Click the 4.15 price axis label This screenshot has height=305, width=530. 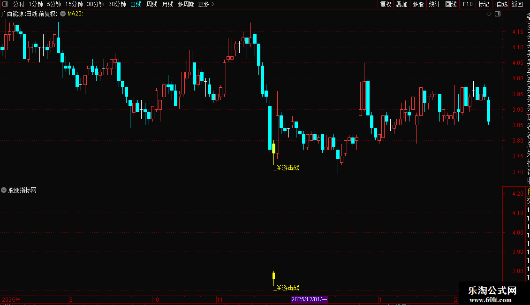pos(517,32)
